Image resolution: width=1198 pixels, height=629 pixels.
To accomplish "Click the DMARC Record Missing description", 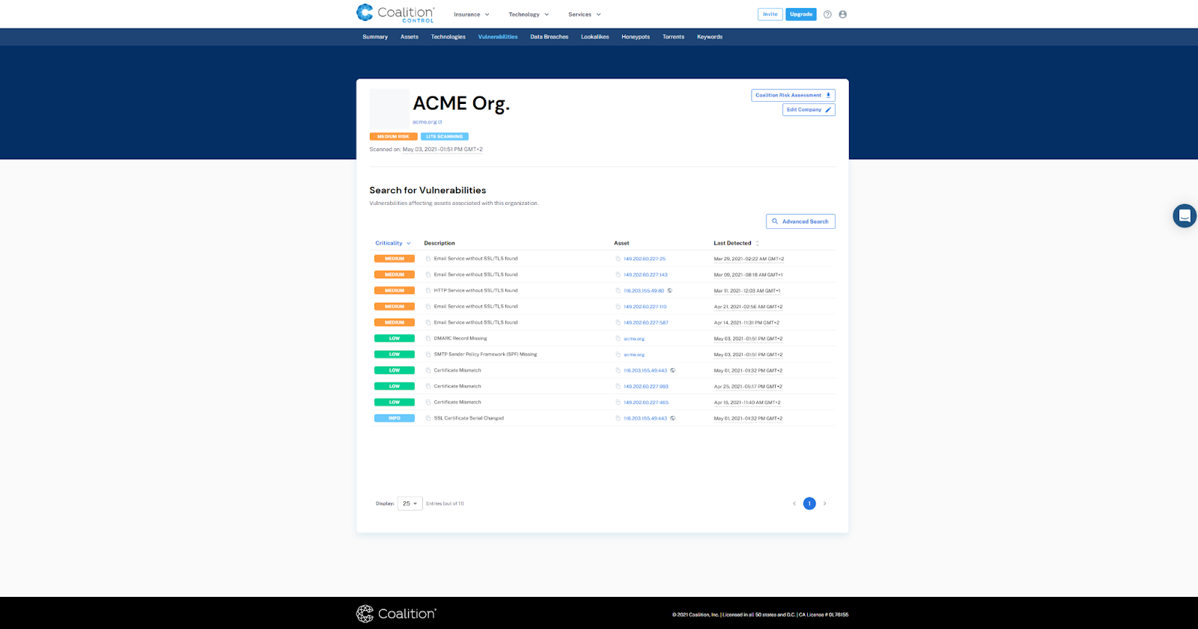I will tap(460, 339).
